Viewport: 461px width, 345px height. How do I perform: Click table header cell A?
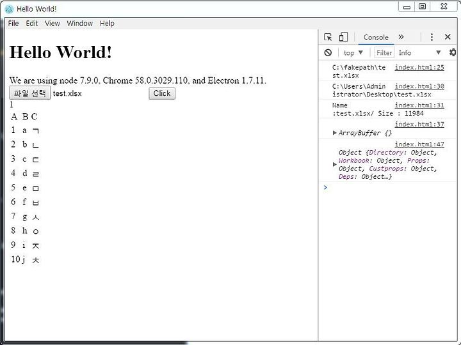pos(14,117)
